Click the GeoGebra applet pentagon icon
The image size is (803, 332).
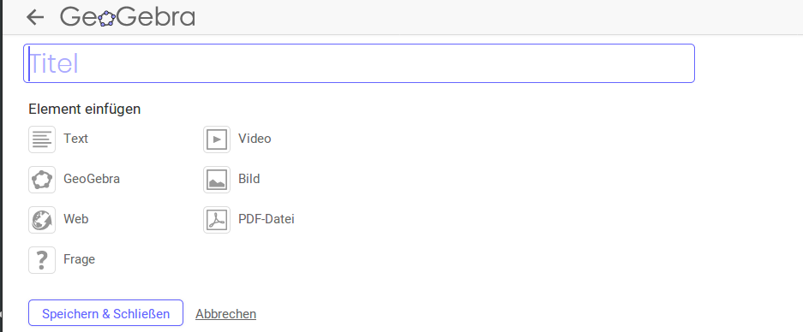42,180
